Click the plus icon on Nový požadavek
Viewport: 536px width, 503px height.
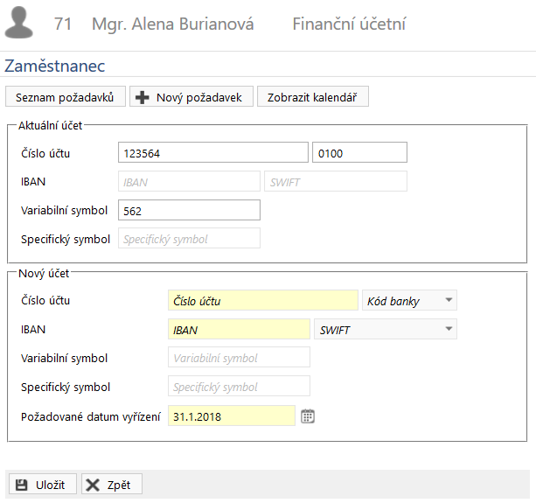(143, 97)
